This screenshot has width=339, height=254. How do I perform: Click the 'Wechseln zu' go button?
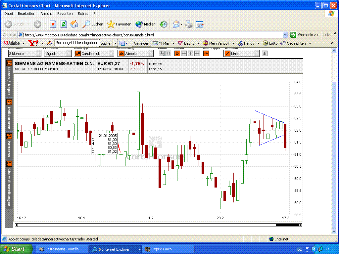point(304,35)
